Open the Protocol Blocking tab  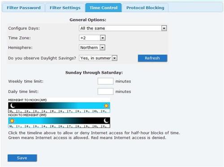click(x=145, y=8)
